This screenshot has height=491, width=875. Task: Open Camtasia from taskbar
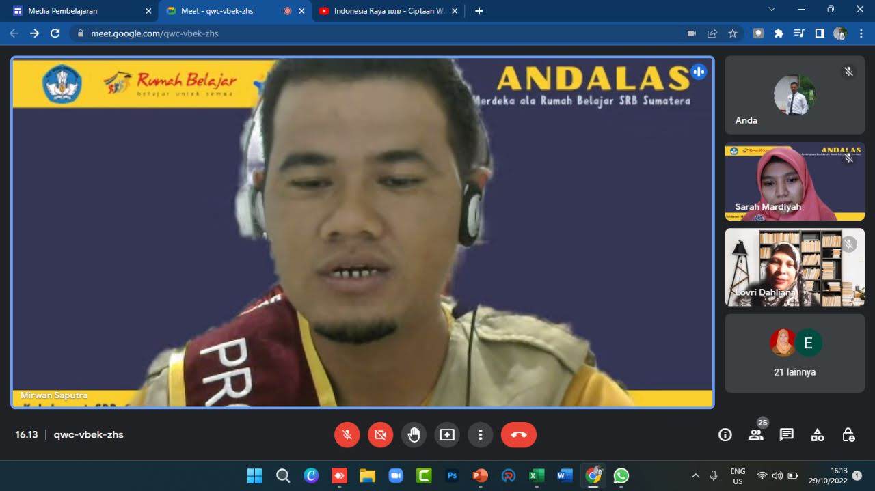click(424, 475)
